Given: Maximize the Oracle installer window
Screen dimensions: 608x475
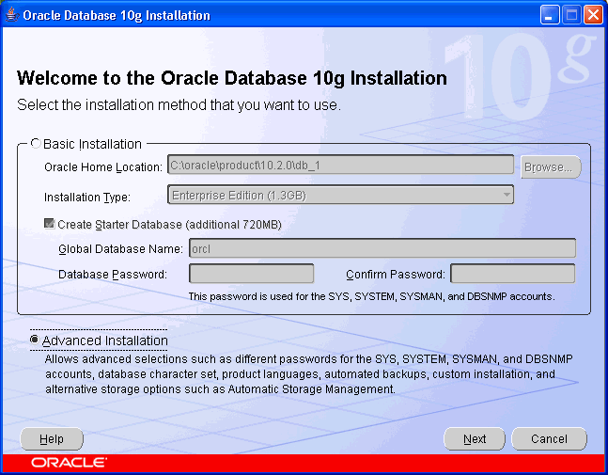Looking at the screenshot, I should click(571, 15).
